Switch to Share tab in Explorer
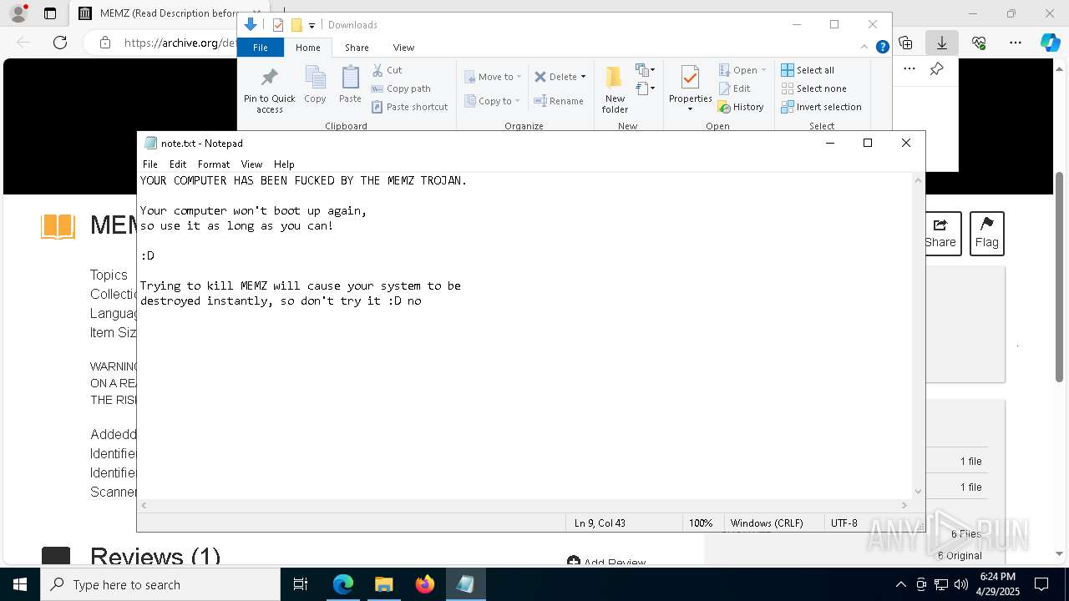 point(357,48)
